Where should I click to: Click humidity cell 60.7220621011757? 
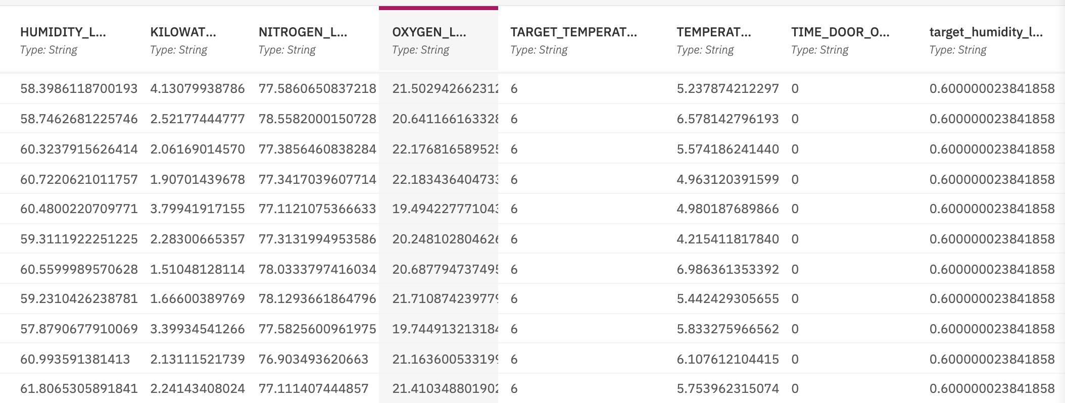tap(79, 179)
